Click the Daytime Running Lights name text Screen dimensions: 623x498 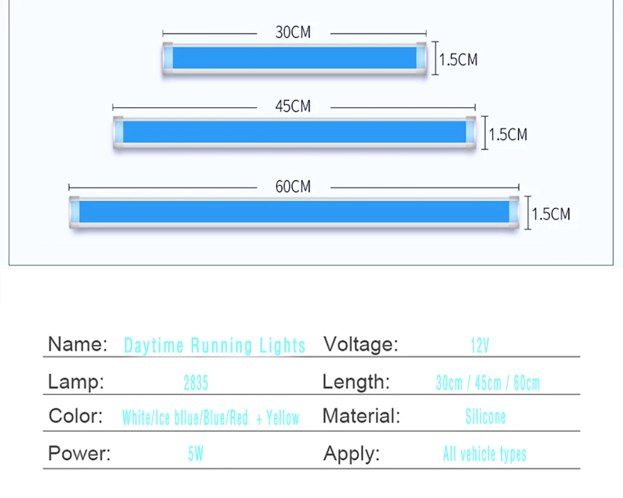click(214, 345)
